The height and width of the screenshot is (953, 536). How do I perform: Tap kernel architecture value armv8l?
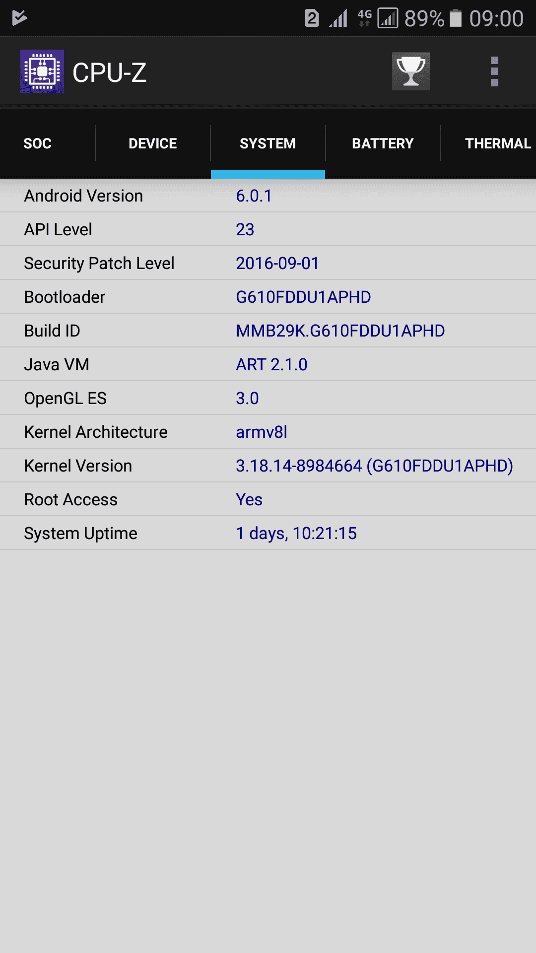(x=262, y=432)
